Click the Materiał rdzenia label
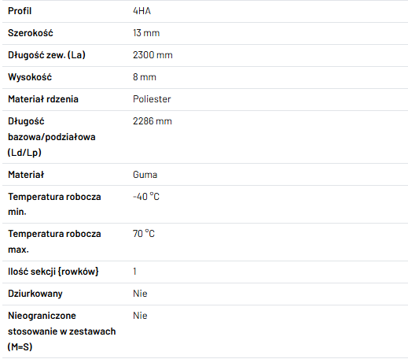 (x=43, y=99)
